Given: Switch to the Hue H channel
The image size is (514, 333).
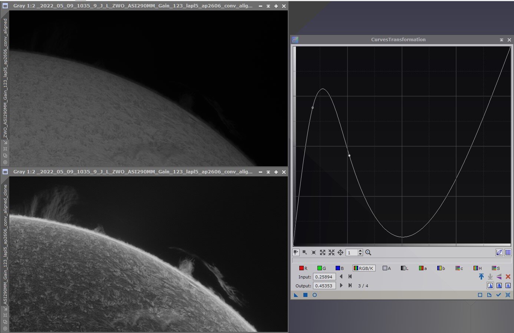Looking at the screenshot, I should point(477,268).
